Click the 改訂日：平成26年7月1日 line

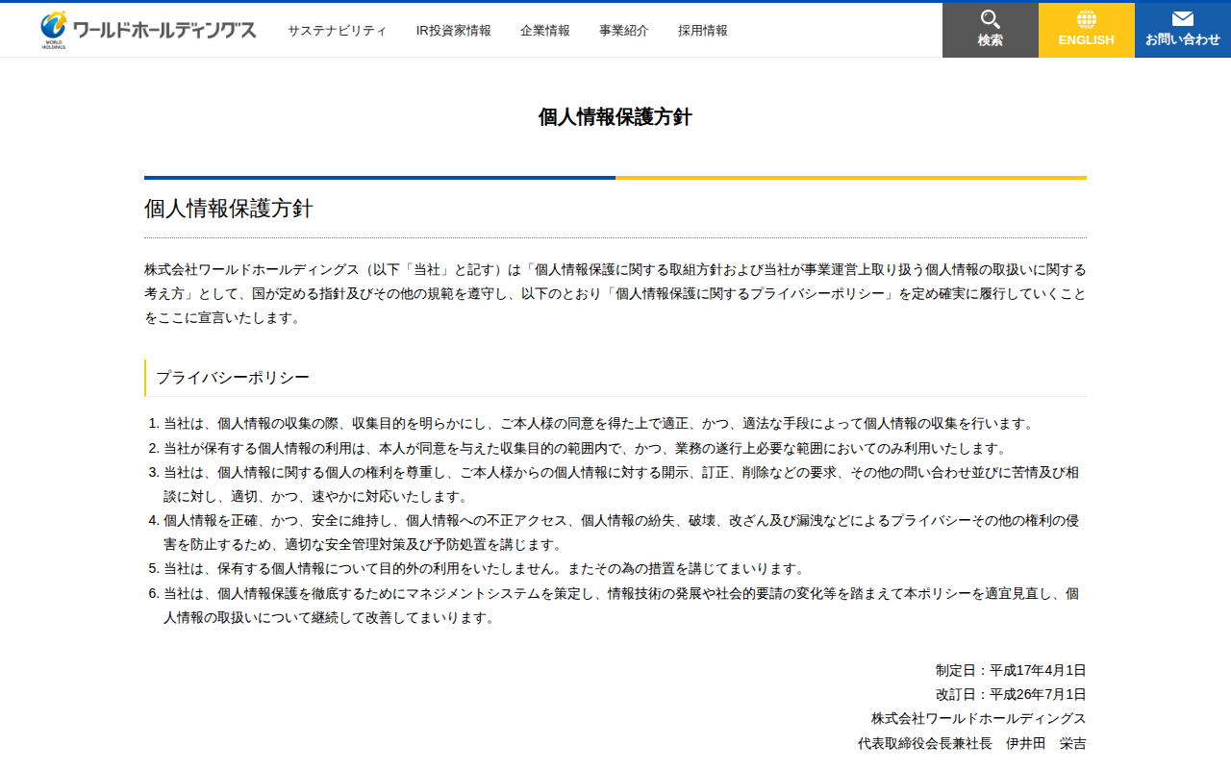(1011, 694)
